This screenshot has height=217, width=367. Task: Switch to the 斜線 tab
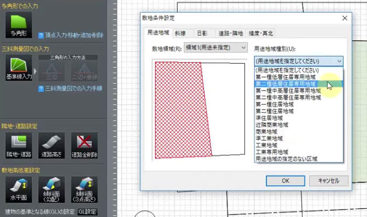click(x=180, y=33)
